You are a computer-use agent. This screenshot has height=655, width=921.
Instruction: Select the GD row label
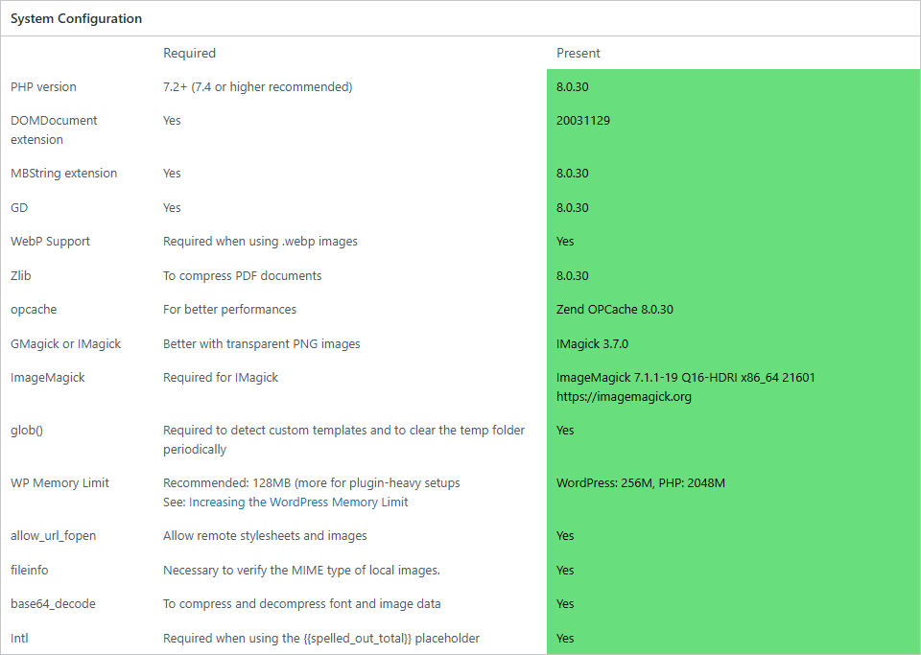[x=19, y=208]
